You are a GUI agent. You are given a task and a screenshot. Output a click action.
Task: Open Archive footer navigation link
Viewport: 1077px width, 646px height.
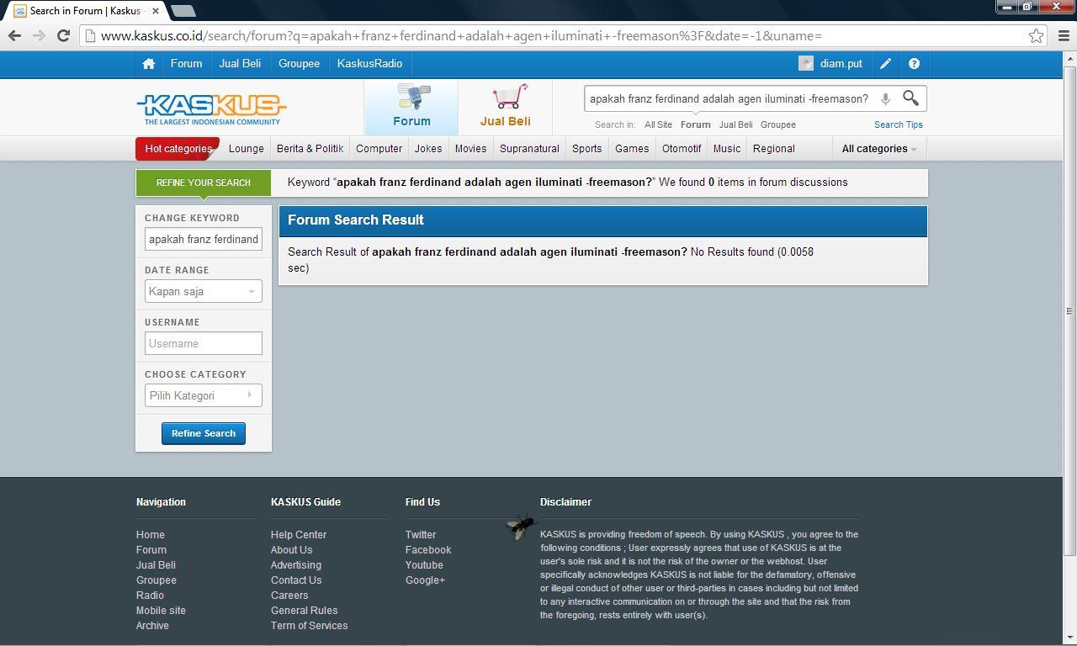(152, 626)
